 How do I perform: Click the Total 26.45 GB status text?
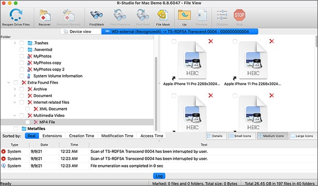click(x=280, y=183)
